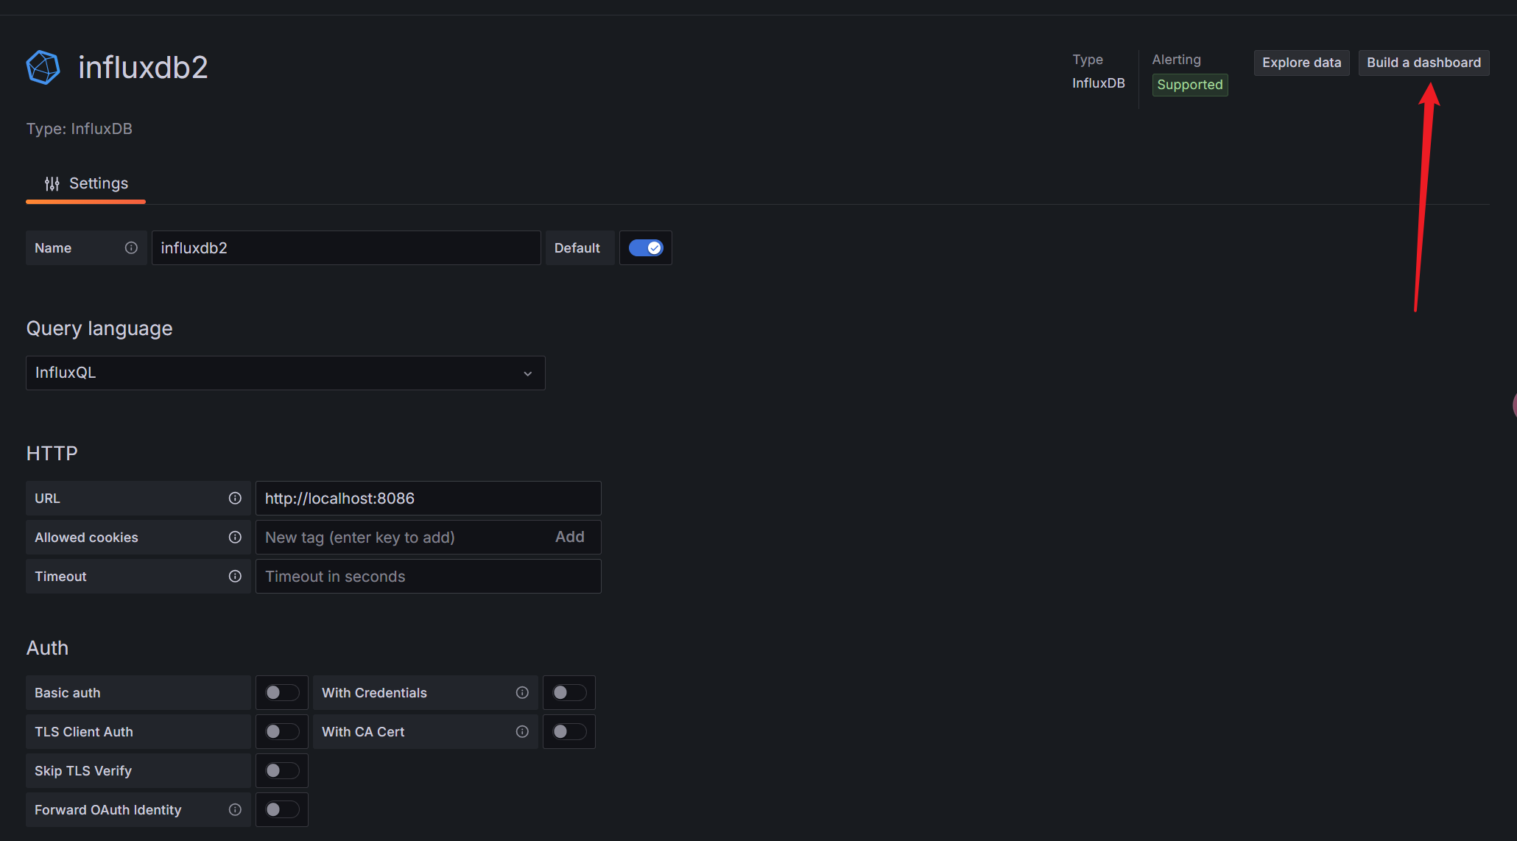Viewport: 1517px width, 841px height.
Task: Click the With Credentials label
Action: click(374, 693)
